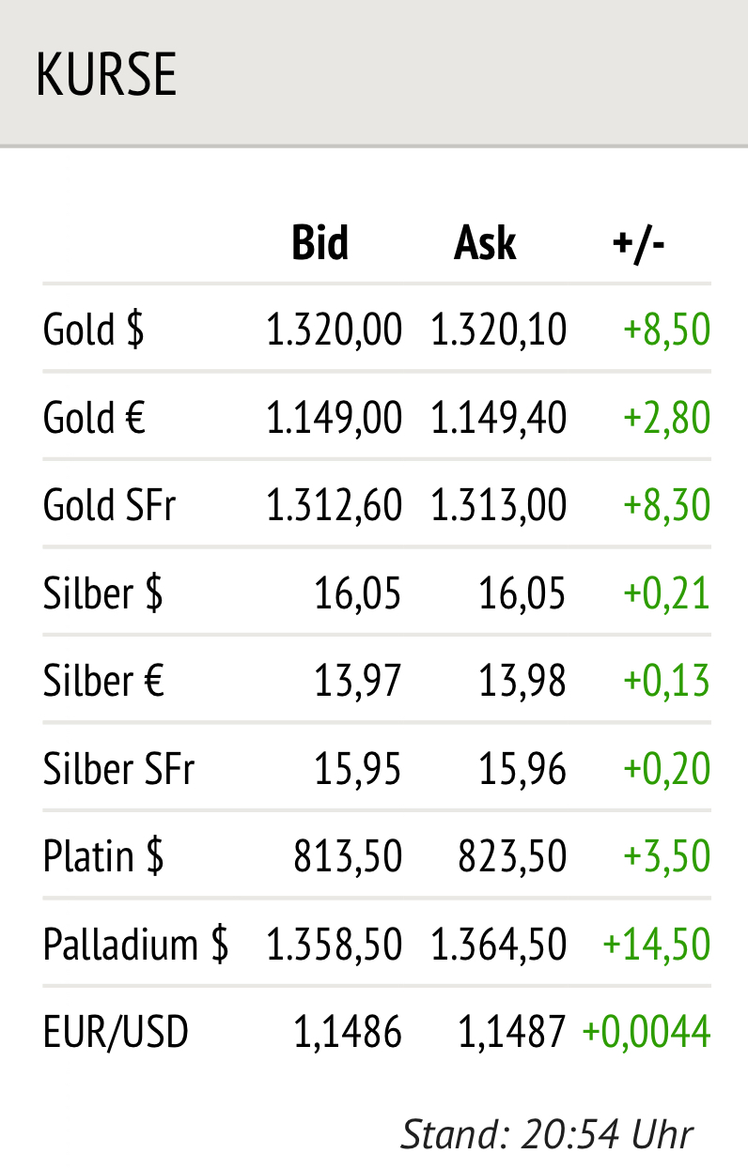
Task: Open the Silber € row label
Action: (x=103, y=681)
